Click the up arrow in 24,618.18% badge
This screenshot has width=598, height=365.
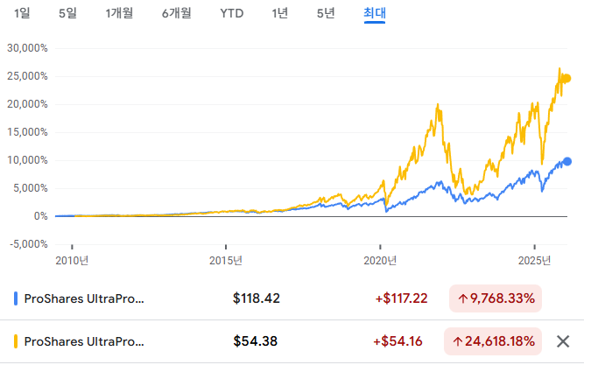pyautogui.click(x=457, y=341)
